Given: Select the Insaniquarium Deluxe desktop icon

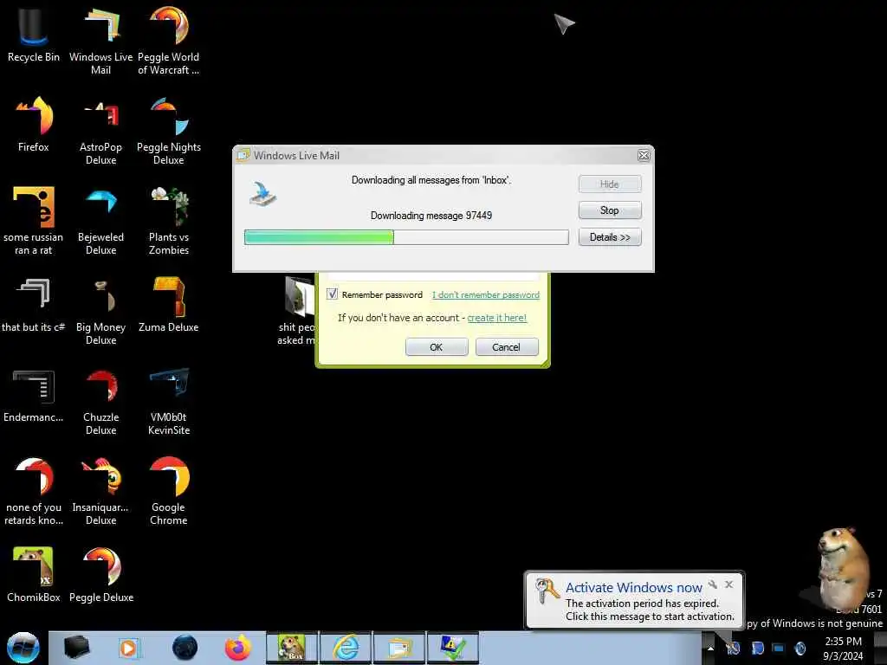Looking at the screenshot, I should [100, 490].
